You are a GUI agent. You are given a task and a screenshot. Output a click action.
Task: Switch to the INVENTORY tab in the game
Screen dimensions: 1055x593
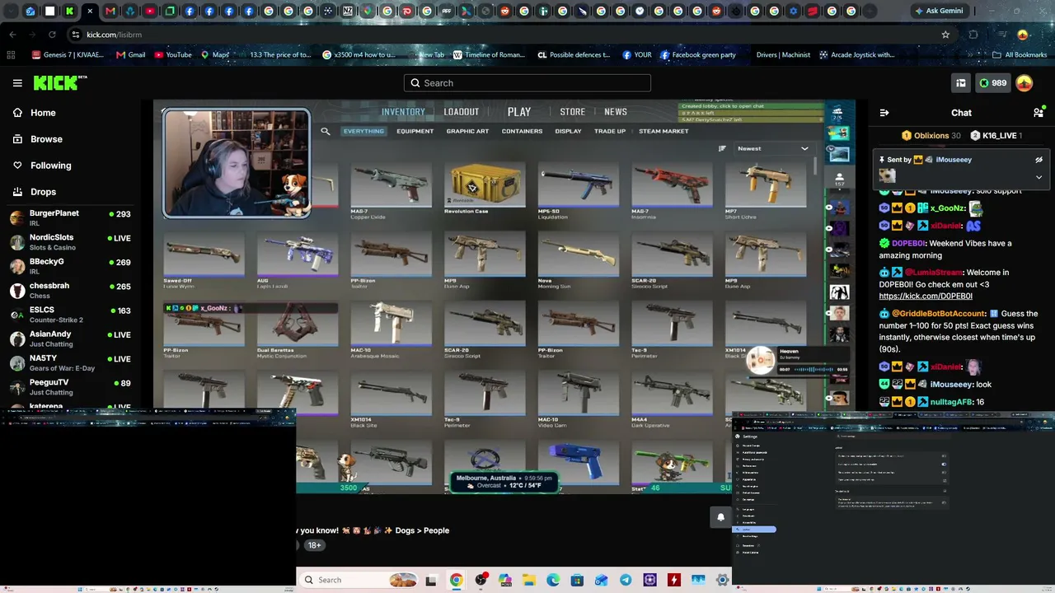[403, 112]
